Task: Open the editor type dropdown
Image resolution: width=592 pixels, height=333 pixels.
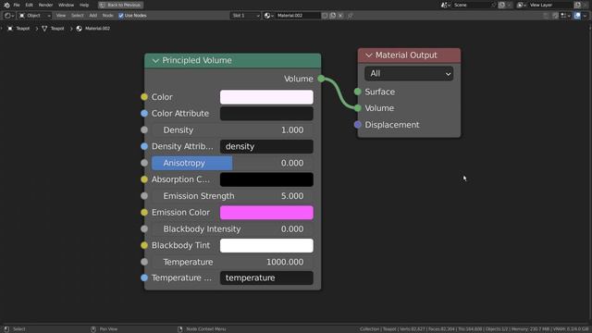Action: tap(9, 16)
